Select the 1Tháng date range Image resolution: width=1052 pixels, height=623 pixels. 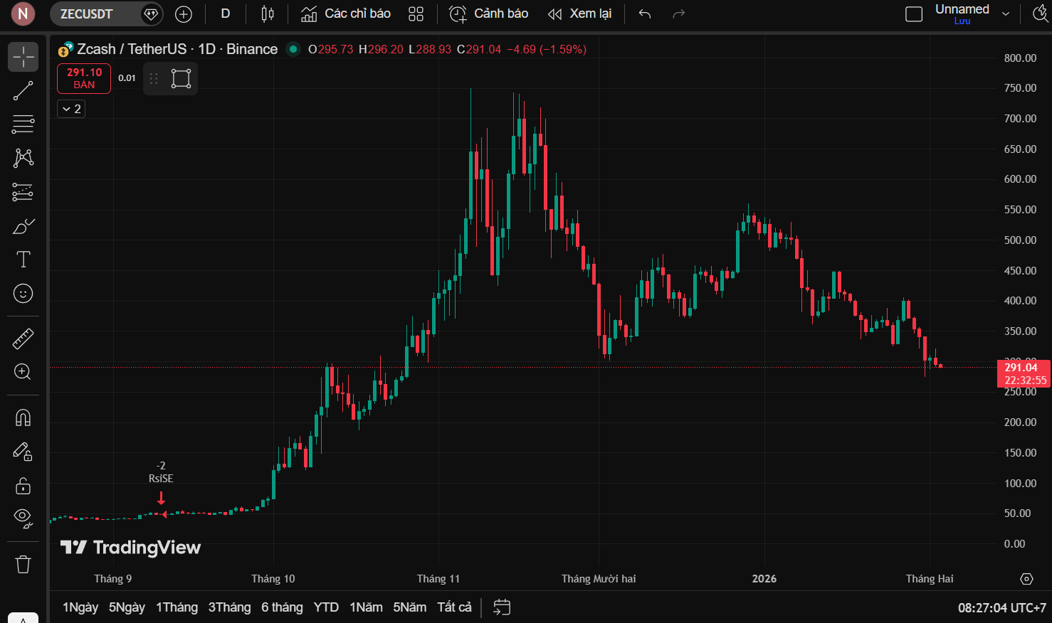point(177,607)
